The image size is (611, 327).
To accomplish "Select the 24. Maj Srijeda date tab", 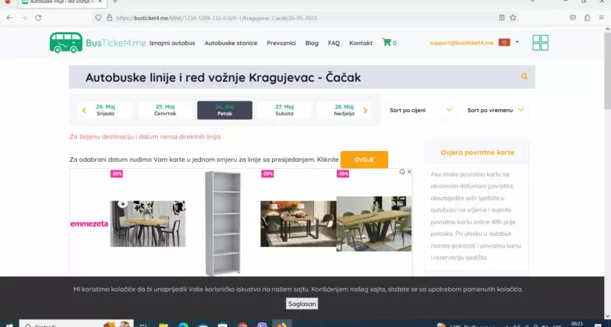I will point(105,111).
